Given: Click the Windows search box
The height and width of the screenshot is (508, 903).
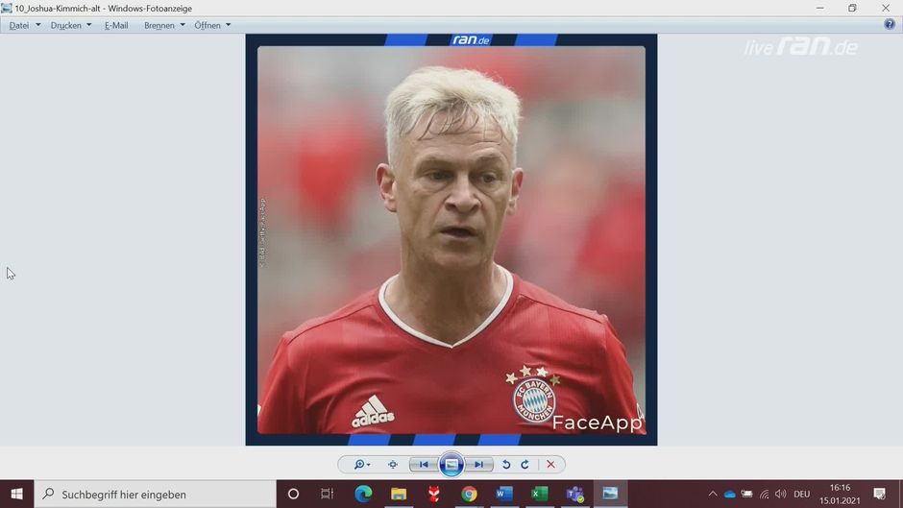Looking at the screenshot, I should (154, 494).
